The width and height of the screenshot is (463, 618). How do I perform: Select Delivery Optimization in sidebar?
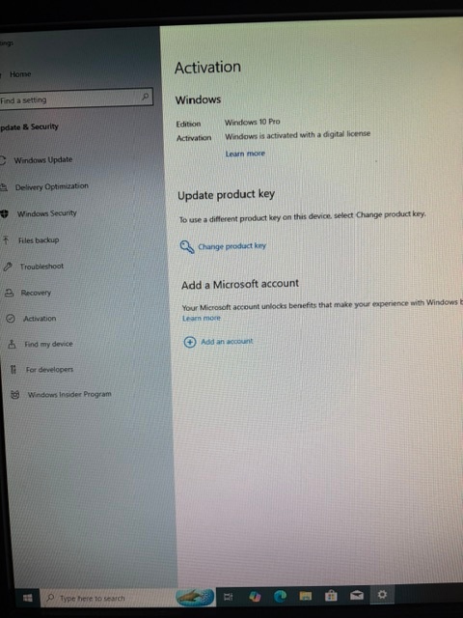(51, 186)
